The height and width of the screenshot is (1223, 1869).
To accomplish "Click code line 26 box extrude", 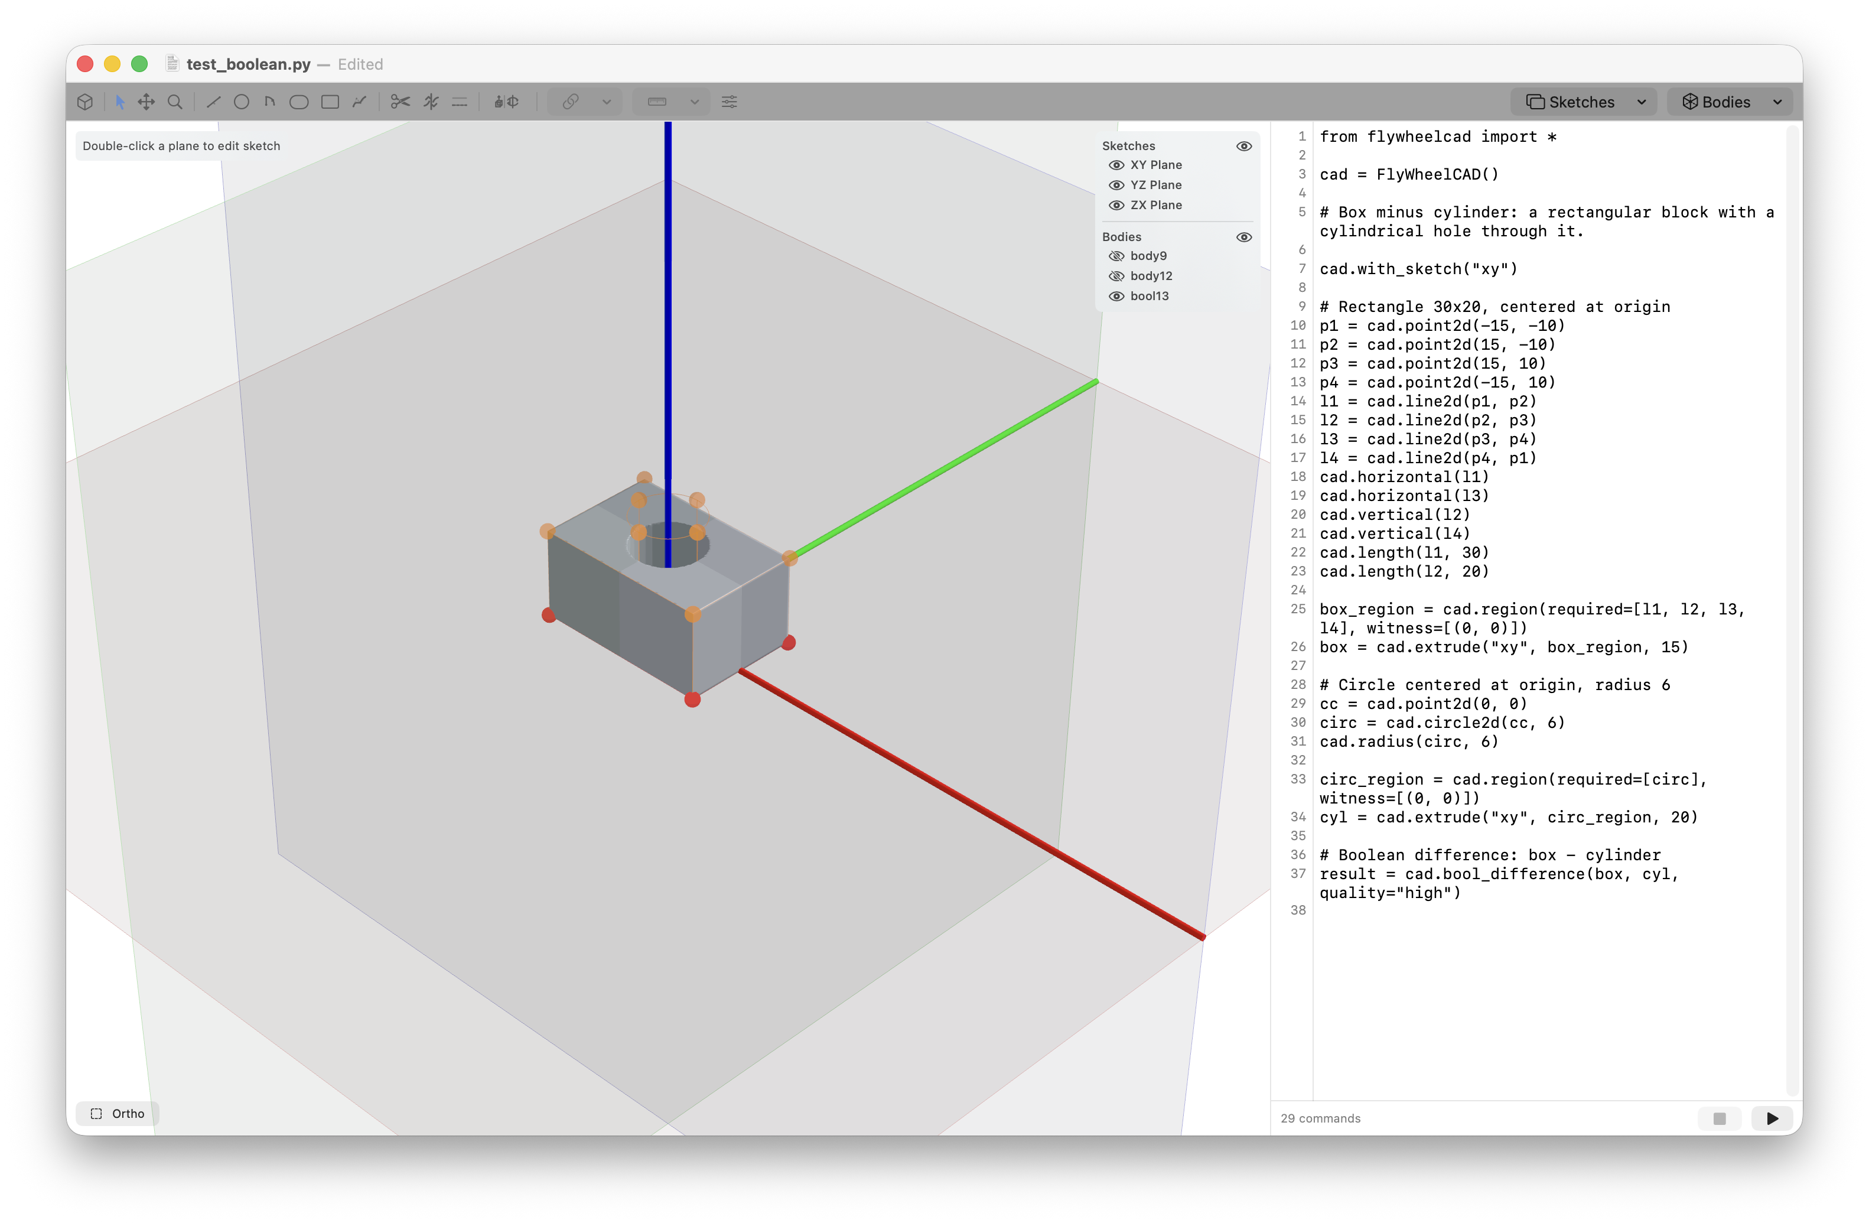I will click(x=1503, y=647).
